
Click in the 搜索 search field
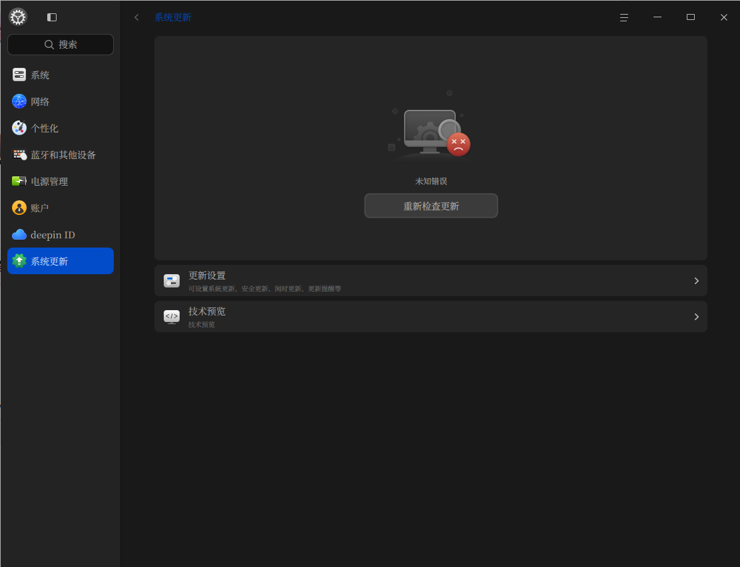tap(61, 45)
